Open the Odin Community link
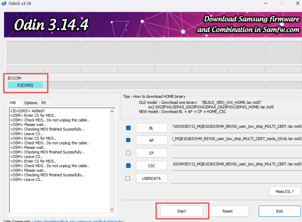Image resolution: width=302 pixels, height=222 pixels. click(79, 221)
